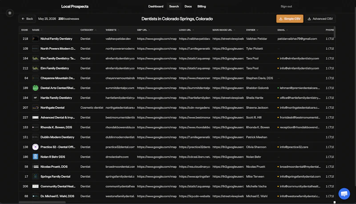This screenshot has height=204, width=356.
Task: Switch to the Search tab
Action: click(174, 6)
